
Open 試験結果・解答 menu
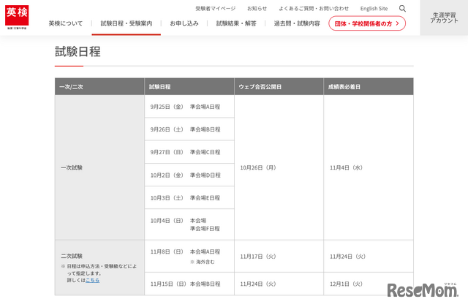(x=236, y=23)
